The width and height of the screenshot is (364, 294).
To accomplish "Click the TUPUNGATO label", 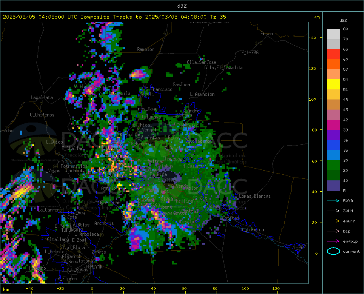I will click(x=72, y=230).
